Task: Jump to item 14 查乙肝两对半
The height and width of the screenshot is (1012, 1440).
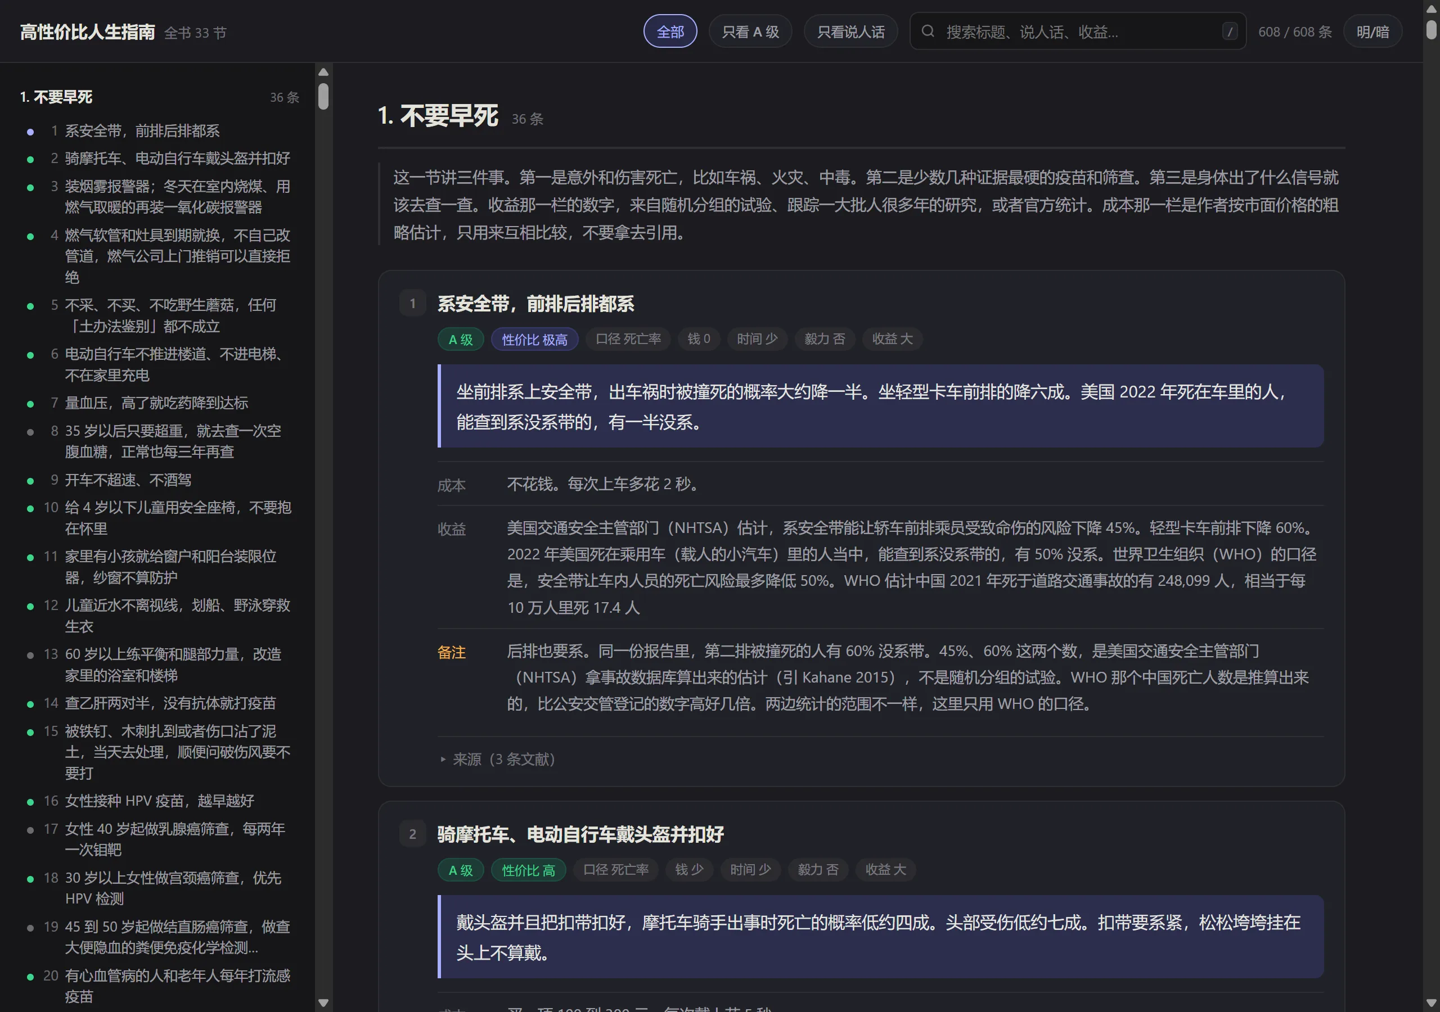Action: click(x=159, y=703)
